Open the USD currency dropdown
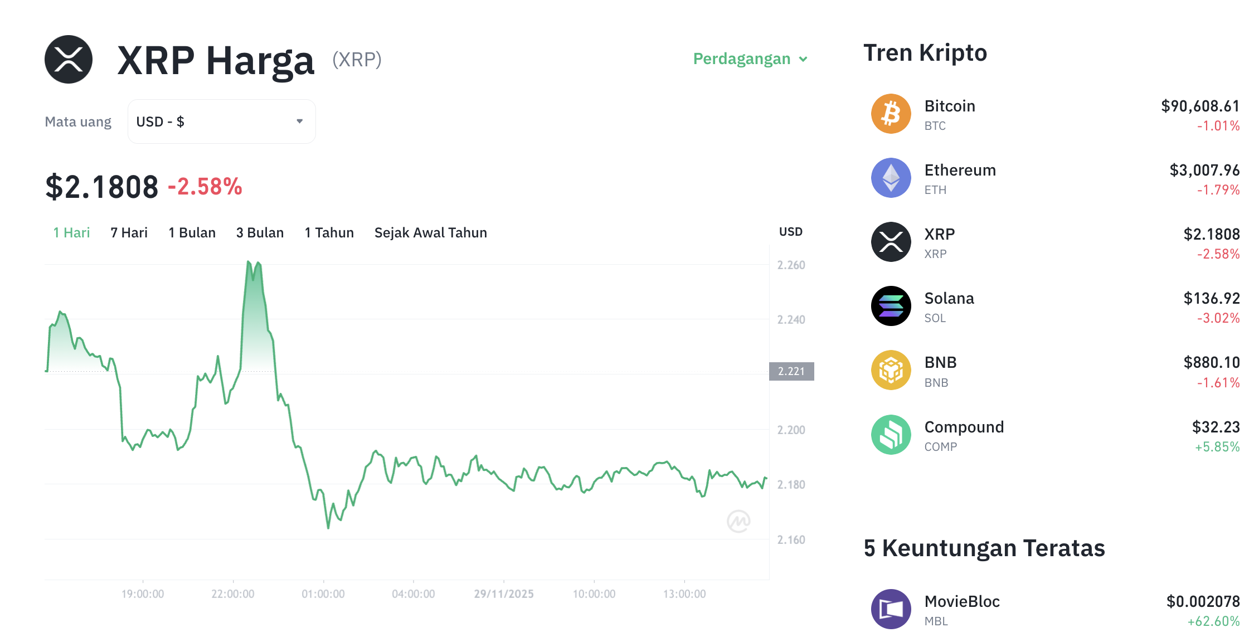This screenshot has height=642, width=1254. point(221,121)
